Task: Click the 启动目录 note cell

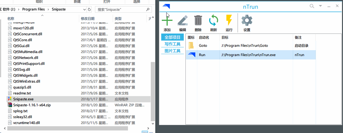Action: click(302, 46)
